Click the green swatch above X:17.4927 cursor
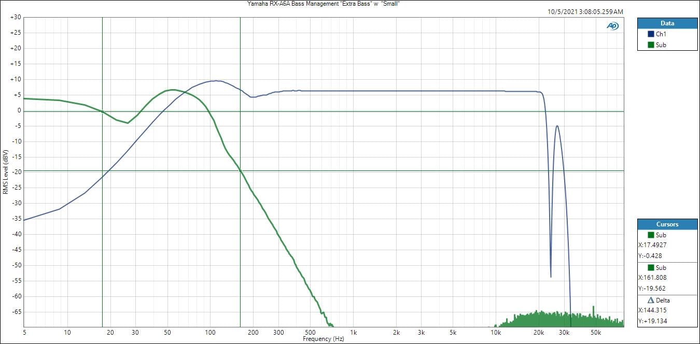The width and height of the screenshot is (700, 344). pos(651,235)
